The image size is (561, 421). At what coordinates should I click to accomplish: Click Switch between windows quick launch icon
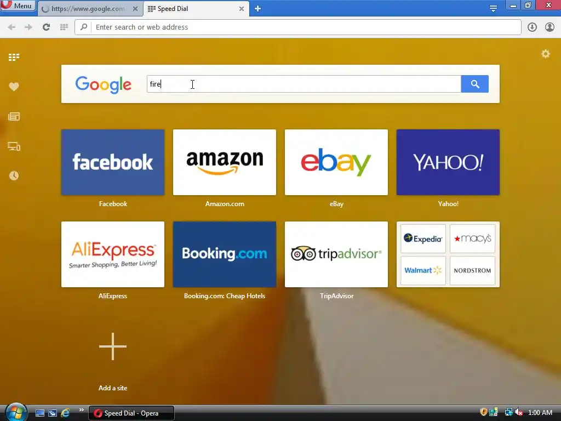click(53, 413)
